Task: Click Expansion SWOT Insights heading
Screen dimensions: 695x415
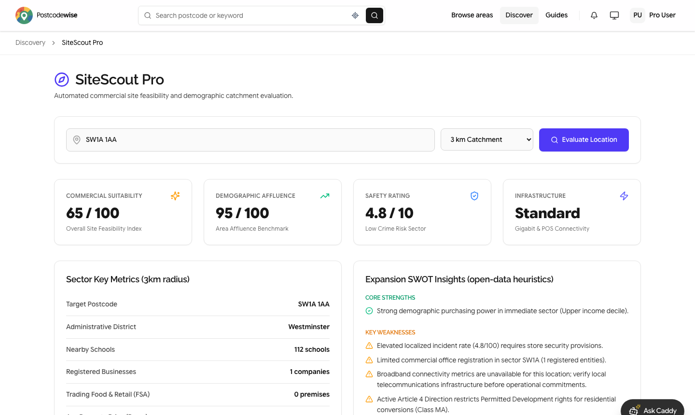Action: point(459,279)
